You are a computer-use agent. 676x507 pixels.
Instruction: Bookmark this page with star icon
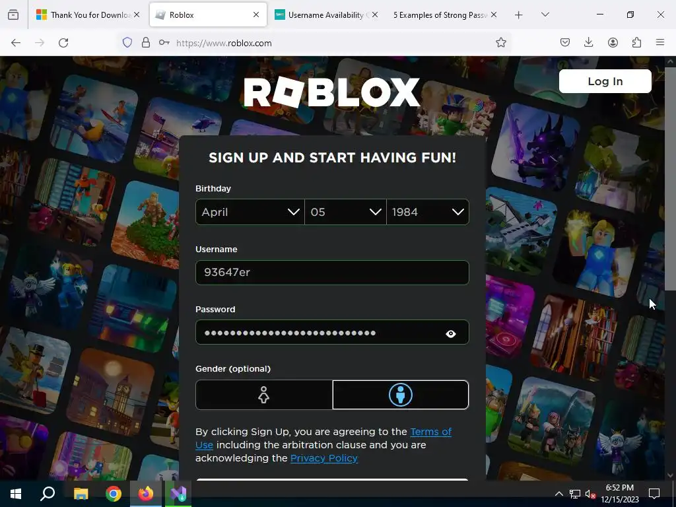coord(500,43)
